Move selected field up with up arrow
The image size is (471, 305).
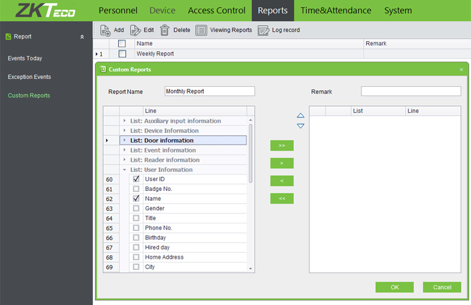[x=300, y=115]
